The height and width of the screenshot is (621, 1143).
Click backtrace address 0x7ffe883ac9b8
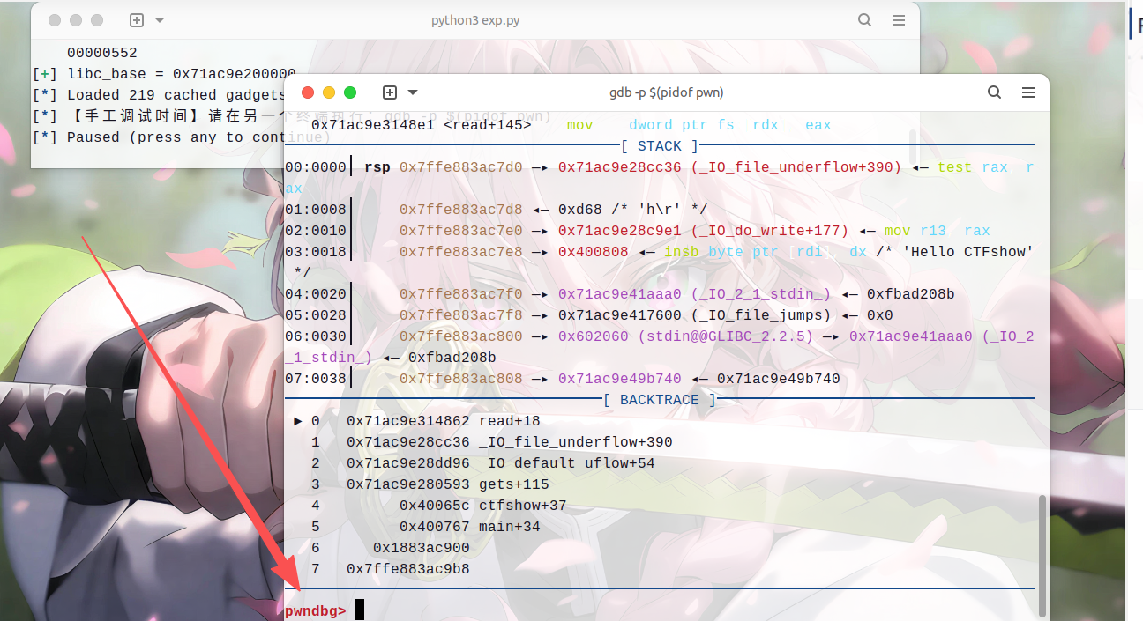tap(407, 569)
